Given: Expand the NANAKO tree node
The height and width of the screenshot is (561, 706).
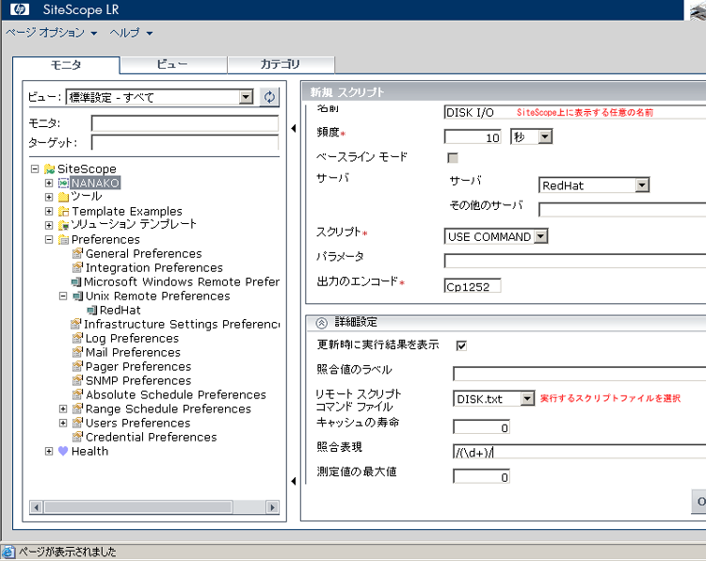Looking at the screenshot, I should coord(49,184).
